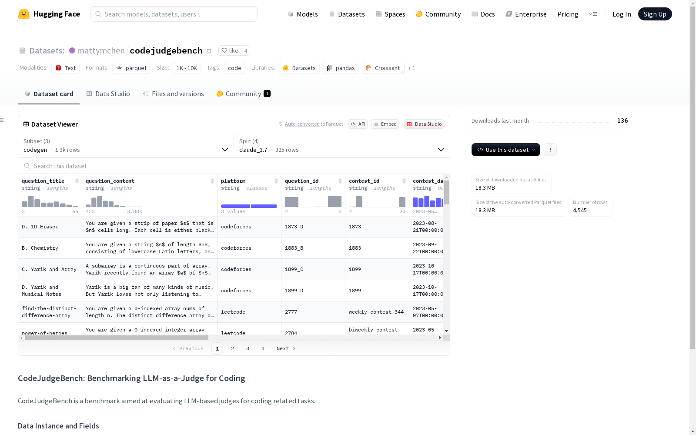Viewport: 696px width, 435px height.
Task: Sort the platform column
Action: click(276, 181)
